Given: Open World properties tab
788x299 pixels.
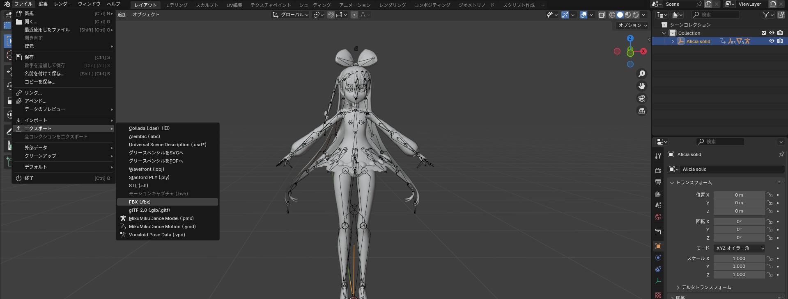Looking at the screenshot, I should click(658, 217).
